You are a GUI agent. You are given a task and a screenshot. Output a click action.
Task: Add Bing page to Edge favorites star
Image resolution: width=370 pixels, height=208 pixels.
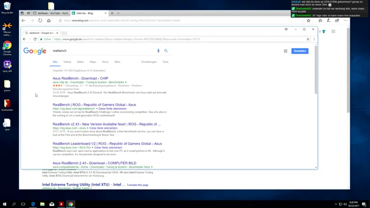(x=308, y=21)
